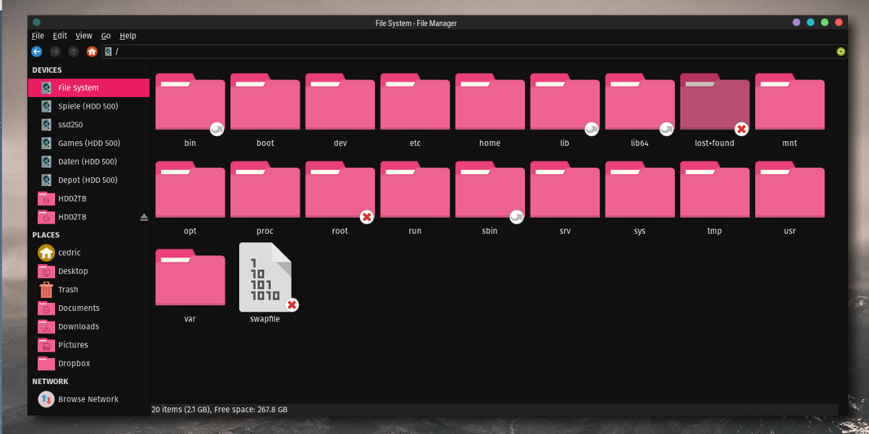869x434 pixels.
Task: Eject the mounted HDD2TB volume
Action: click(x=143, y=217)
